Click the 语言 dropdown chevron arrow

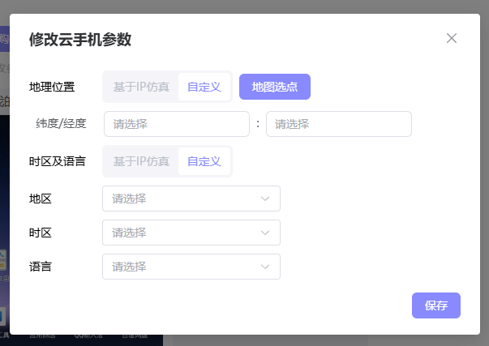pyautogui.click(x=265, y=267)
